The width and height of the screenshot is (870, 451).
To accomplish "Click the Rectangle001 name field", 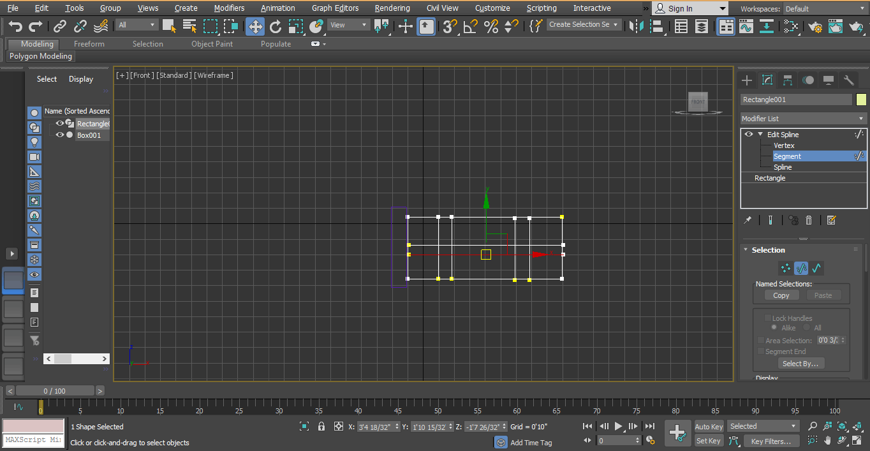I will coord(796,100).
